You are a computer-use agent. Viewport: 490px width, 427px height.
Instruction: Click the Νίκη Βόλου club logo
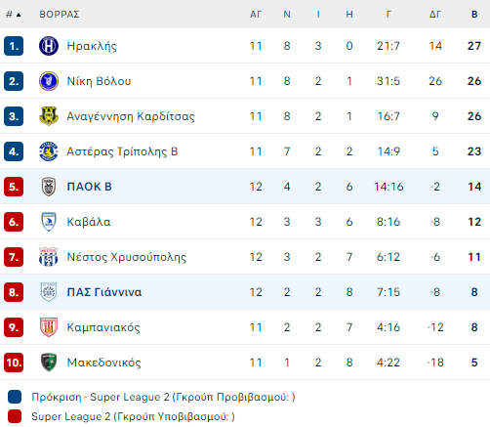tap(49, 81)
